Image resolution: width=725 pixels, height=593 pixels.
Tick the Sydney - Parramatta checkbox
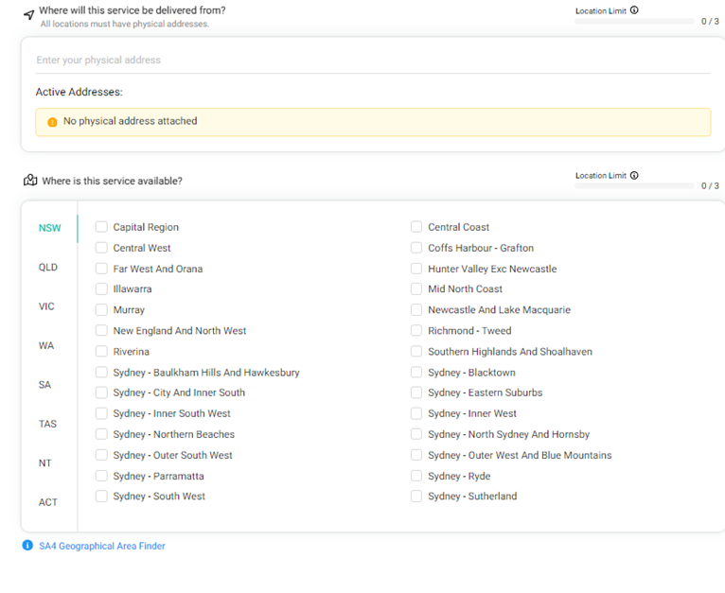(101, 476)
